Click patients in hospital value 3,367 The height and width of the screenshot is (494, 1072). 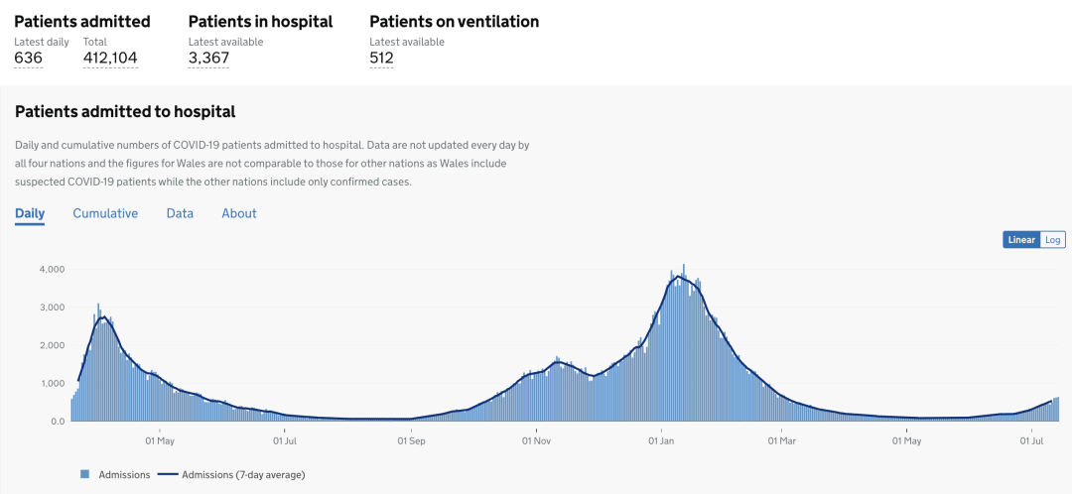208,59
